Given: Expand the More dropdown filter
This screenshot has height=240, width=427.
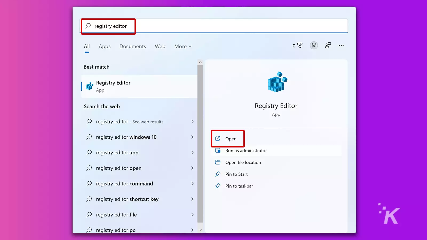Looking at the screenshot, I should click(x=183, y=46).
